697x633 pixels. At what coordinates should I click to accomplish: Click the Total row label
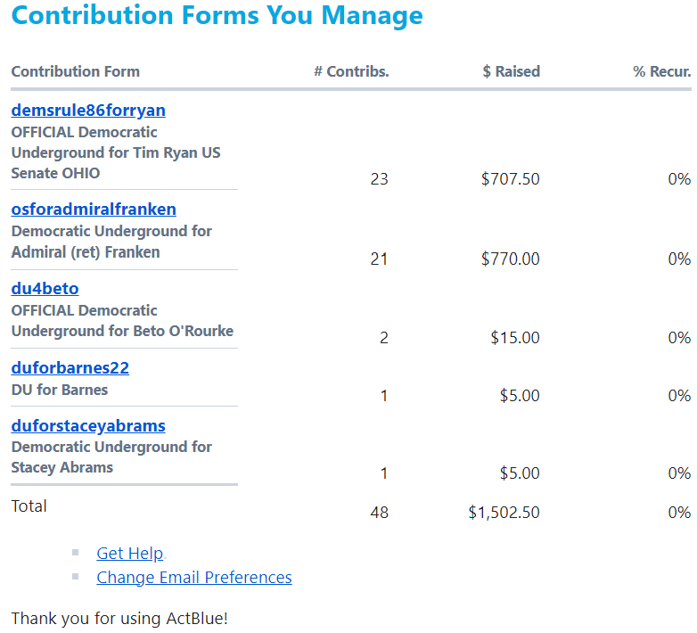click(29, 506)
